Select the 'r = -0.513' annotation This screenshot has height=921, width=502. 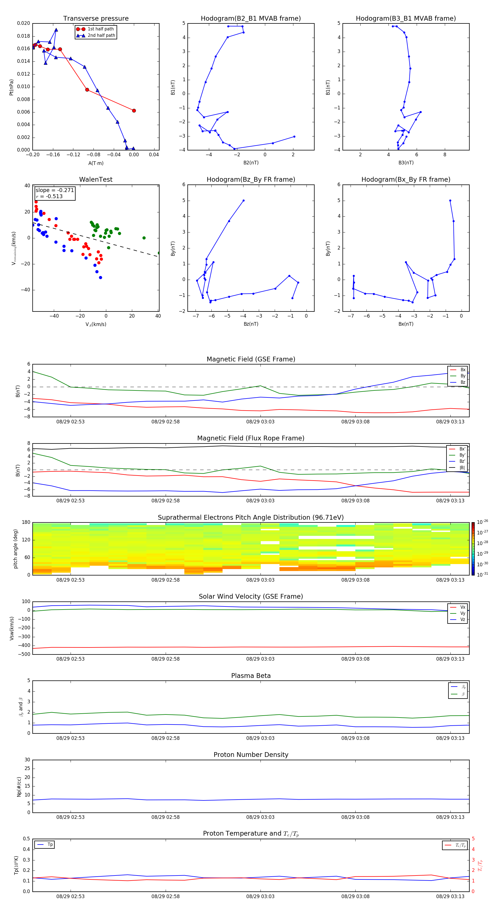click(49, 196)
